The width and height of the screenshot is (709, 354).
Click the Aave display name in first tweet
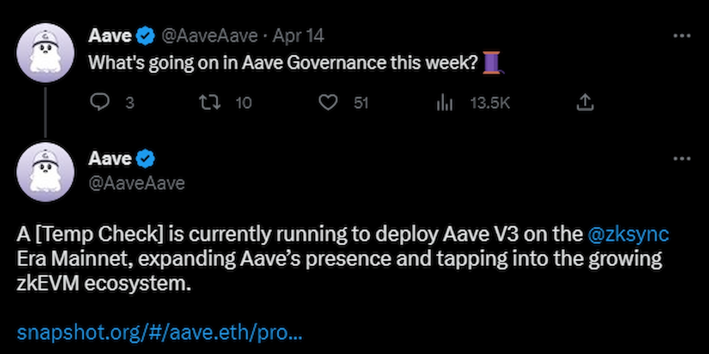[x=110, y=36]
